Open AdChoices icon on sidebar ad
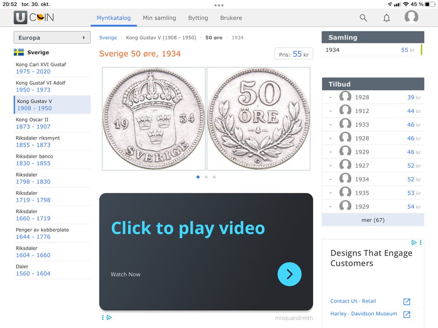The image size is (438, 328). [414, 243]
